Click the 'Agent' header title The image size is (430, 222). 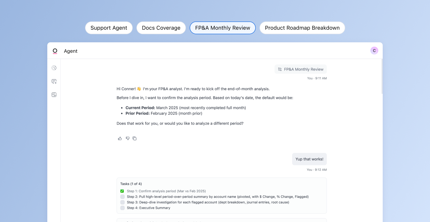tap(71, 51)
